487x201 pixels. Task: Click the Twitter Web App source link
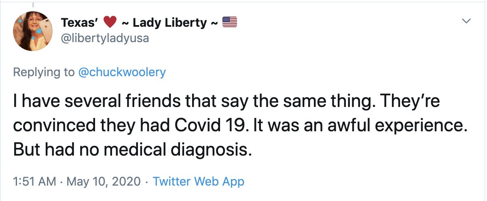click(198, 181)
